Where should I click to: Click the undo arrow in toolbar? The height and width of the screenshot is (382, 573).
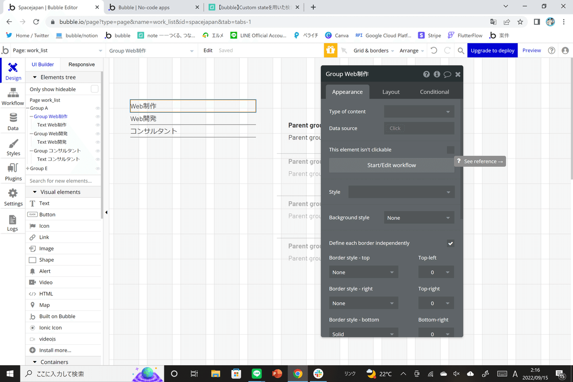tap(434, 50)
